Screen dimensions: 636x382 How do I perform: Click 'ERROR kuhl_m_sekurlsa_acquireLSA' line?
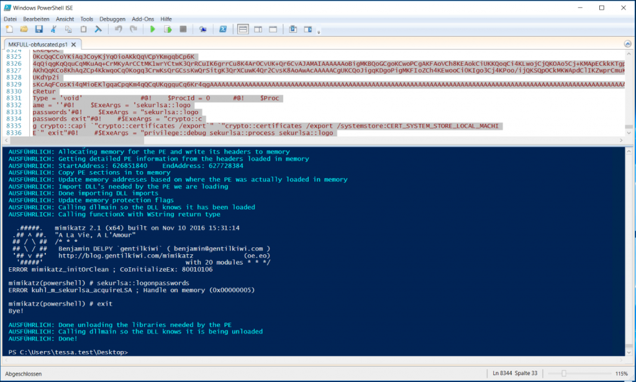pos(132,290)
